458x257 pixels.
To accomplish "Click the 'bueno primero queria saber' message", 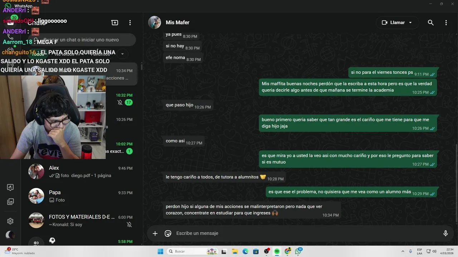I will 348,123.
